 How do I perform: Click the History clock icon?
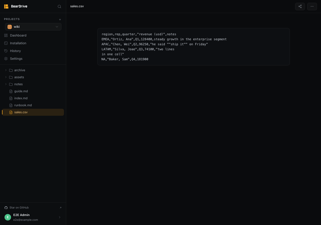pyautogui.click(x=6, y=51)
